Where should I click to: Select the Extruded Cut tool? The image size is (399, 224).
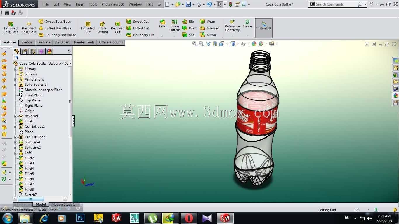point(88,27)
